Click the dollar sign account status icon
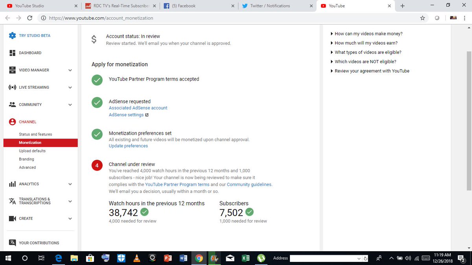The height and width of the screenshot is (265, 472). point(94,39)
